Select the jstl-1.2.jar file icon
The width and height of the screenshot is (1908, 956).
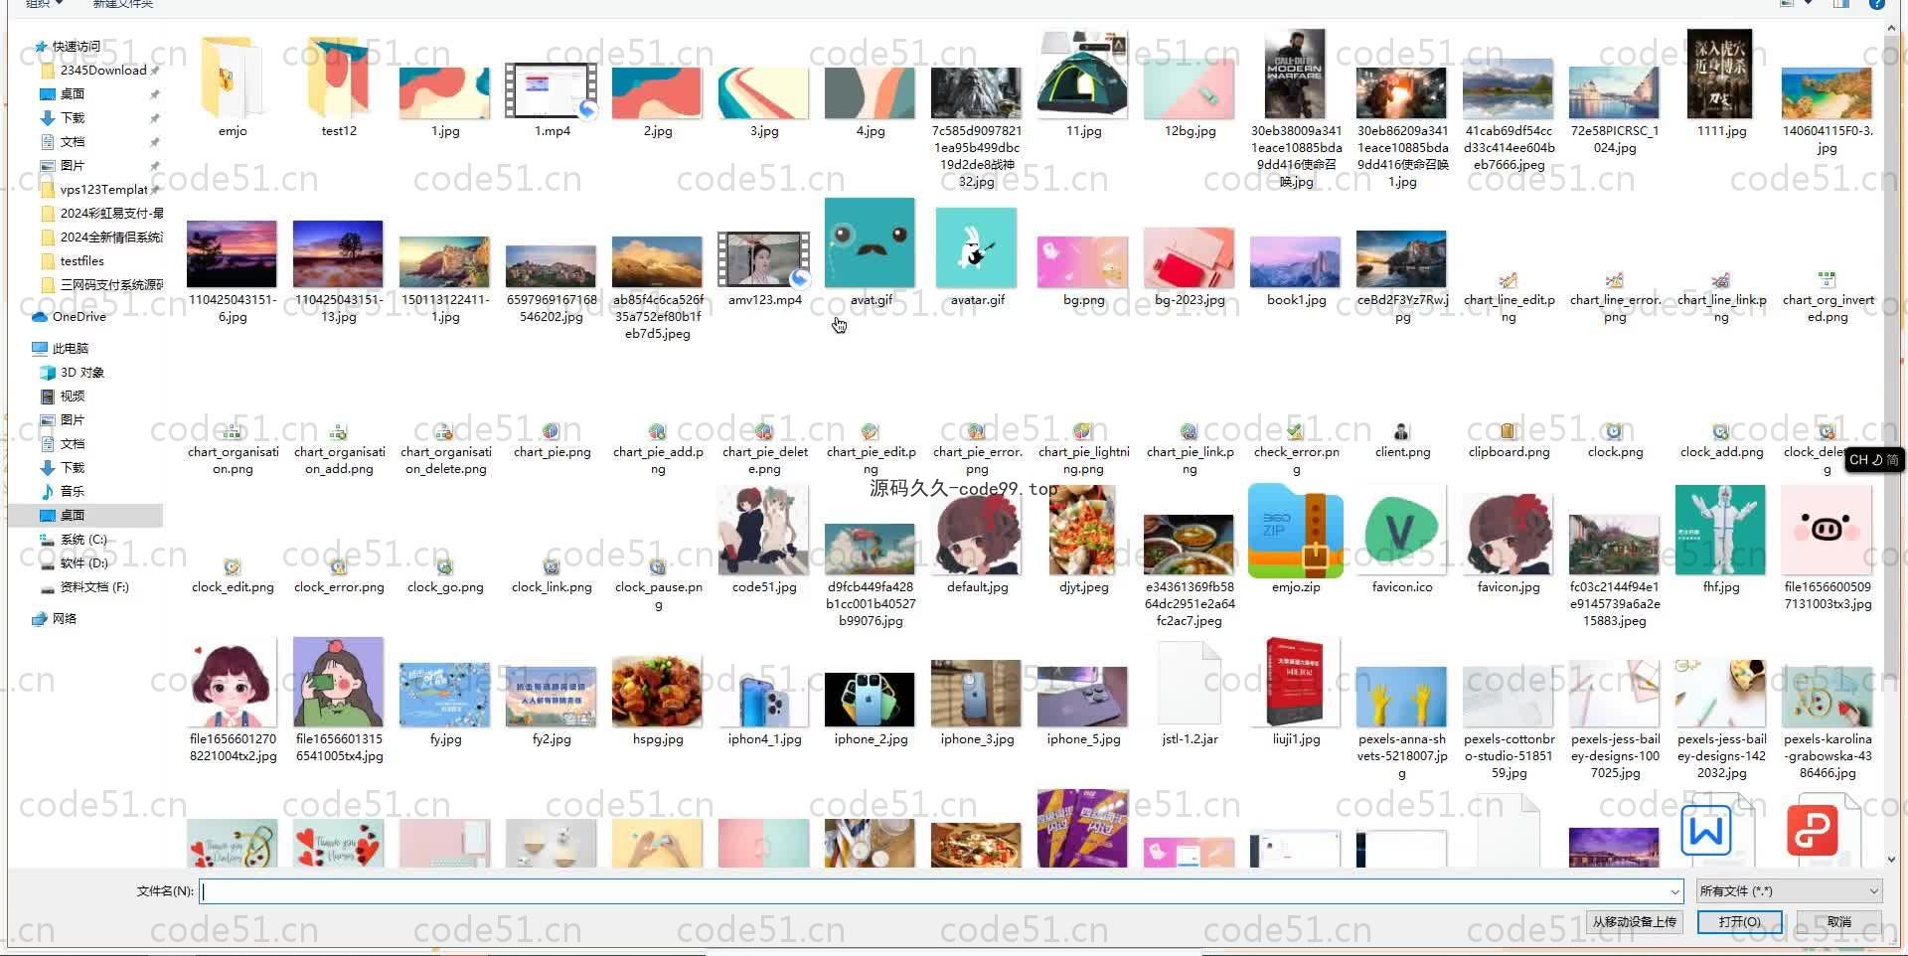(x=1190, y=684)
